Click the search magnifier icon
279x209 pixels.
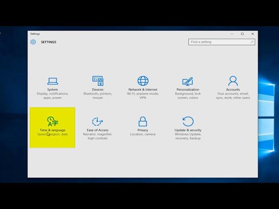252,42
